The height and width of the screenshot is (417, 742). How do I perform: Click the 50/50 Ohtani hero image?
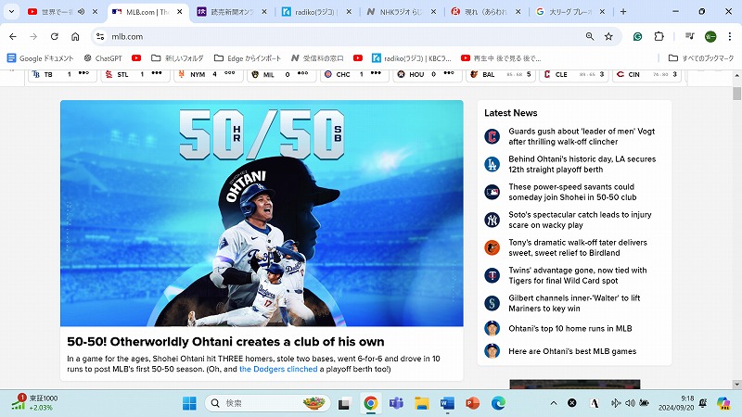coord(262,213)
